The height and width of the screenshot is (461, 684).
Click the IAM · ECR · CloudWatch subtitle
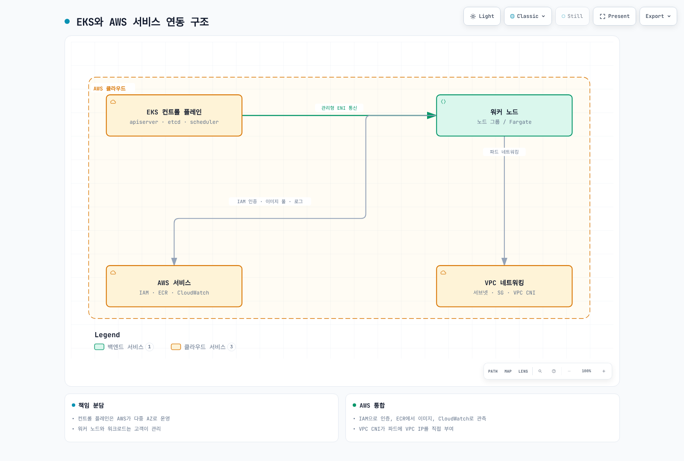(x=174, y=293)
